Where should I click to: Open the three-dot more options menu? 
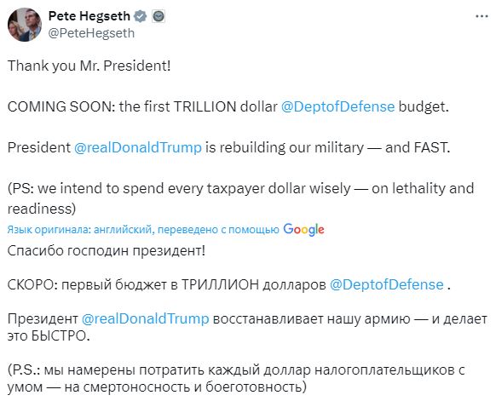(x=482, y=16)
